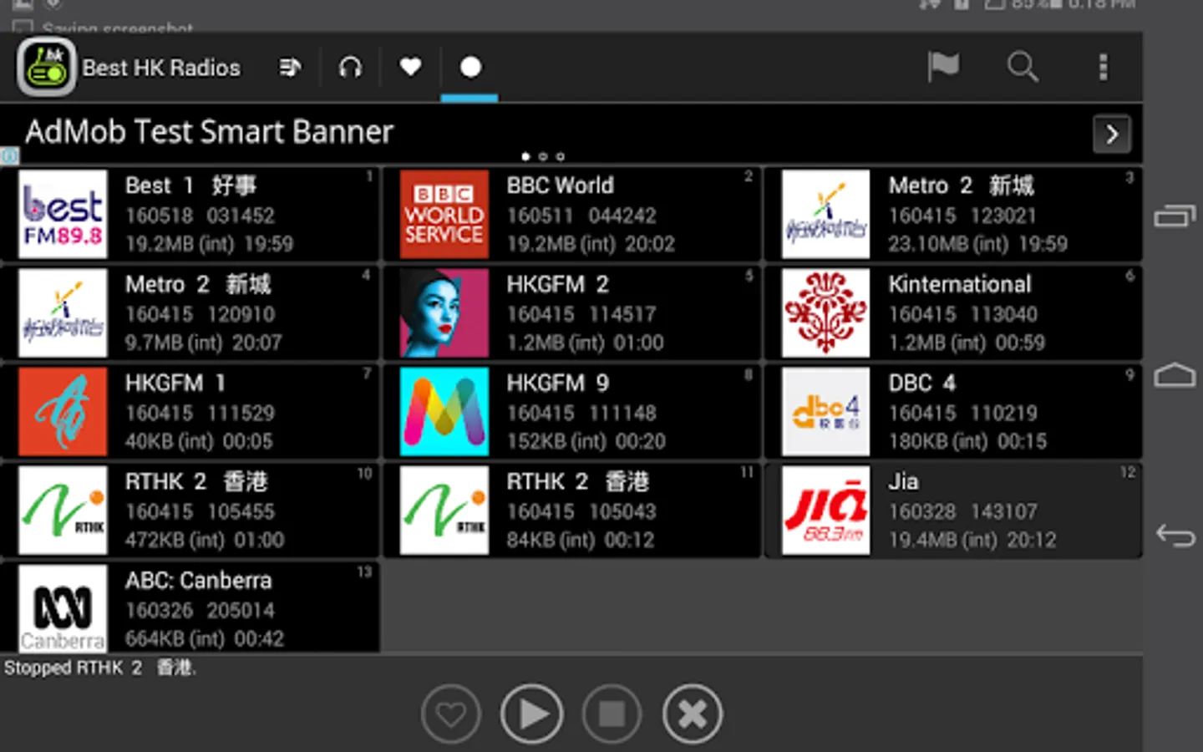Add current station to favorites heart button

451,714
